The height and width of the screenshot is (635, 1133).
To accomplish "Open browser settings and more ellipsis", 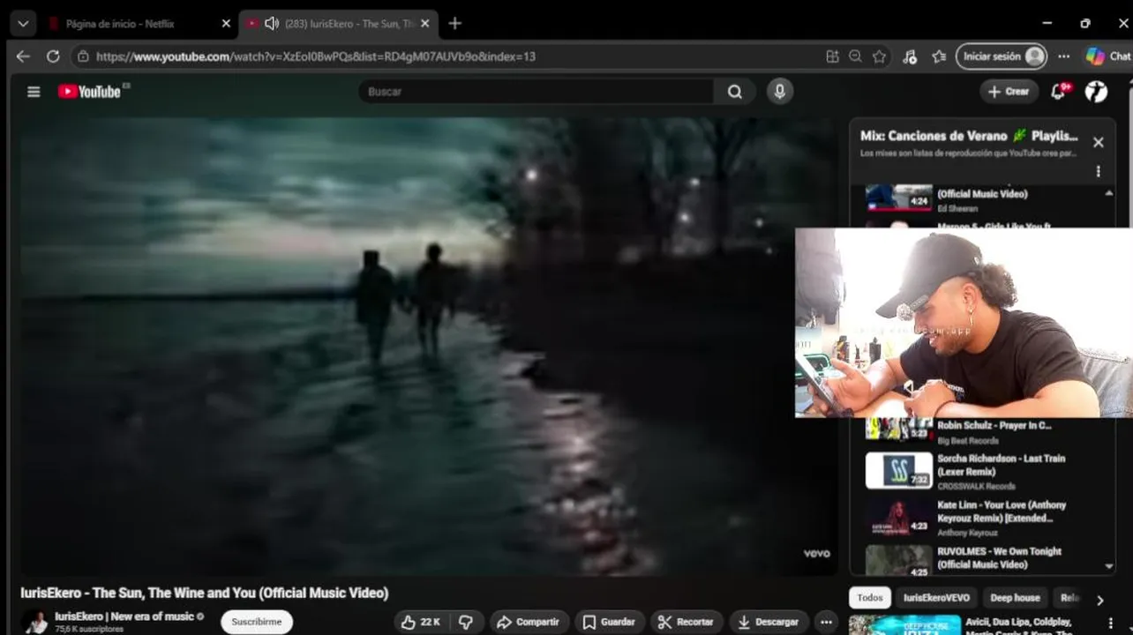I will point(1064,56).
